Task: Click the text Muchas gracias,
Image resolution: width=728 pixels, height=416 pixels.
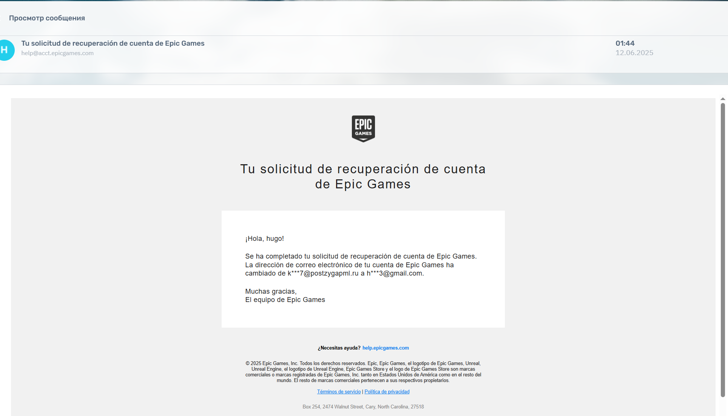Action: pos(271,291)
